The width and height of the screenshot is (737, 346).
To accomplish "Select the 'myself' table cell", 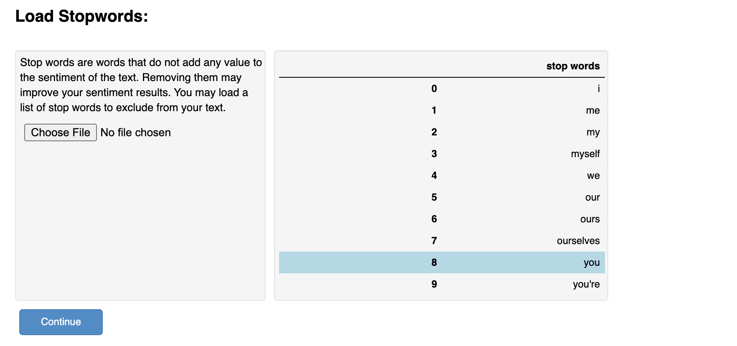I will point(585,154).
